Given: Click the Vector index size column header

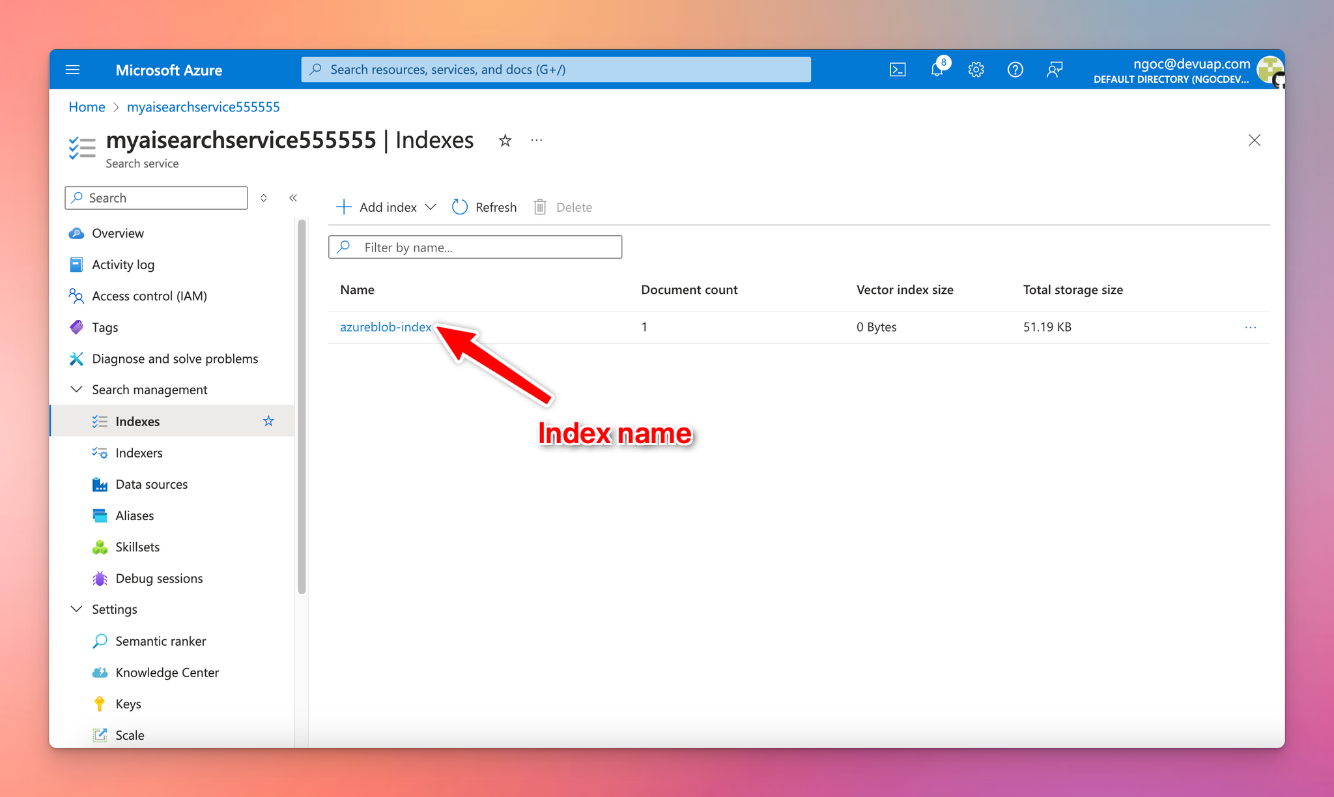Looking at the screenshot, I should pyautogui.click(x=905, y=289).
